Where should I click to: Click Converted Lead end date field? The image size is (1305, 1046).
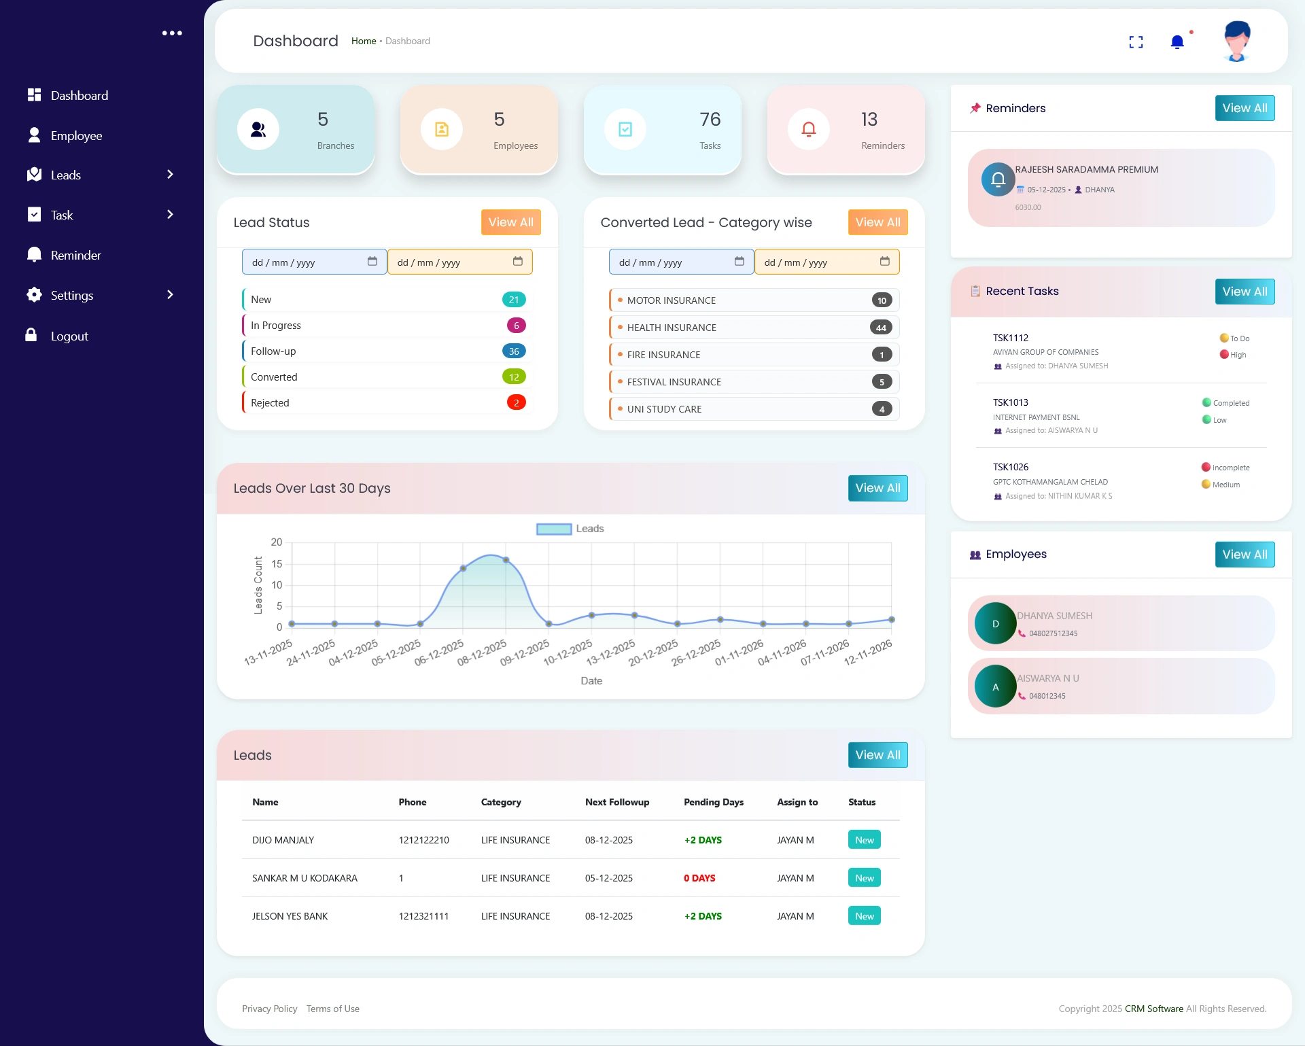pos(816,262)
